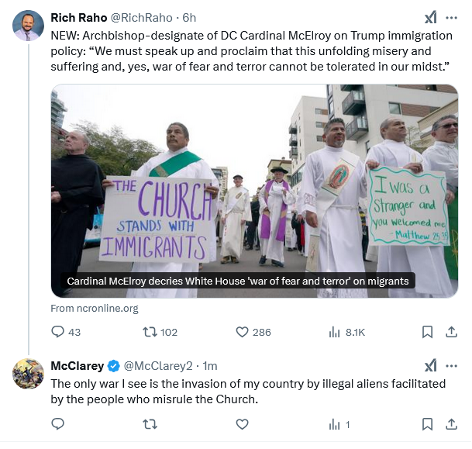Repost Rich Raho's tweet

(150, 332)
